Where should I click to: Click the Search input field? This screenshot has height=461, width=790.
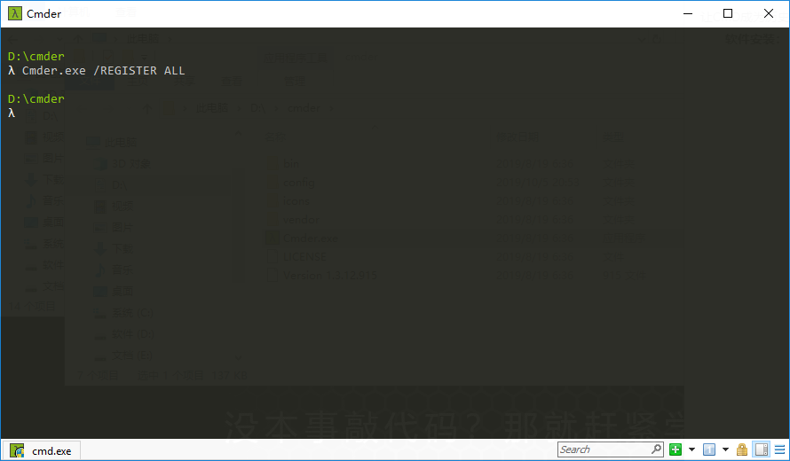(x=610, y=449)
